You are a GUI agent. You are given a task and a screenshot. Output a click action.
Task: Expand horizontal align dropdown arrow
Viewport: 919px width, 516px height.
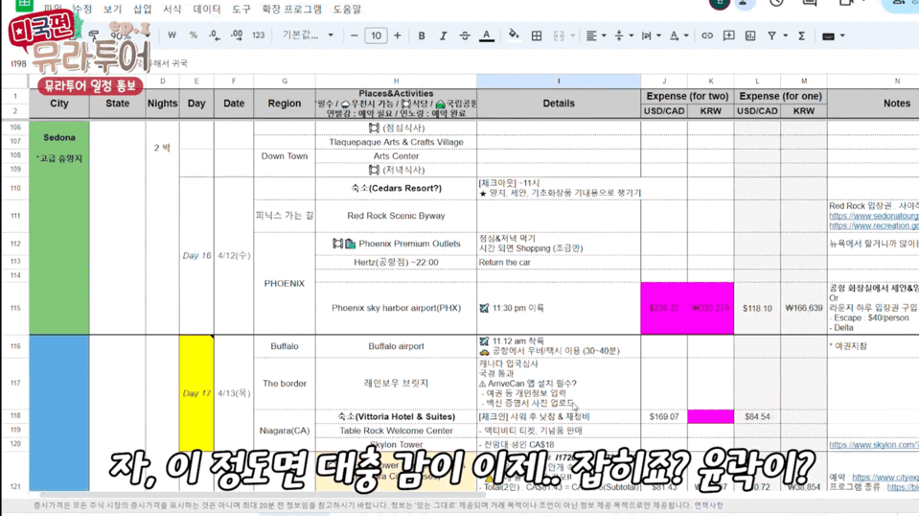604,35
